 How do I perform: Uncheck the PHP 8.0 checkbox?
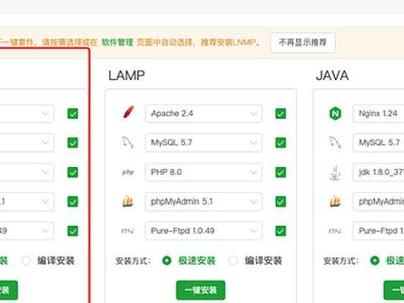point(281,172)
